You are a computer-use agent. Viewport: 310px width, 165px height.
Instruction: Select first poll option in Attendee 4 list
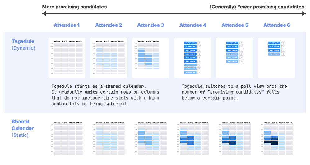(x=190, y=43)
